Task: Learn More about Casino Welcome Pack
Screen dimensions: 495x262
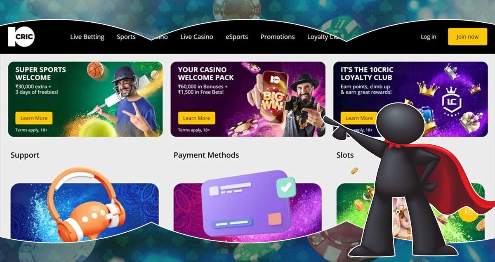Action: coord(196,118)
